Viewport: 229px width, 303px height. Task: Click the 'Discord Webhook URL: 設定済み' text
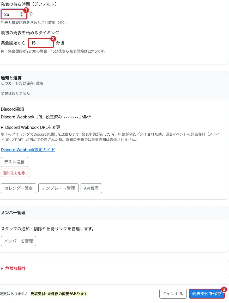[32, 117]
